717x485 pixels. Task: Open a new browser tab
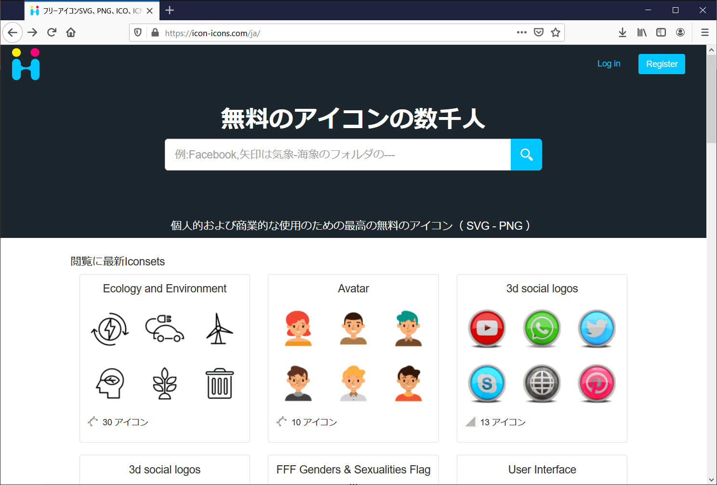pos(170,10)
